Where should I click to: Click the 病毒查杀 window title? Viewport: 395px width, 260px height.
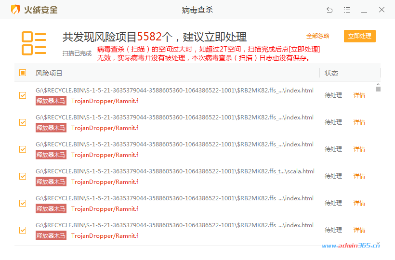click(197, 10)
